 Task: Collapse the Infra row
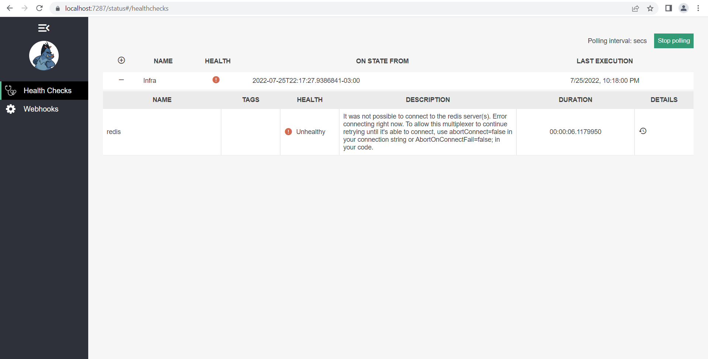(121, 80)
